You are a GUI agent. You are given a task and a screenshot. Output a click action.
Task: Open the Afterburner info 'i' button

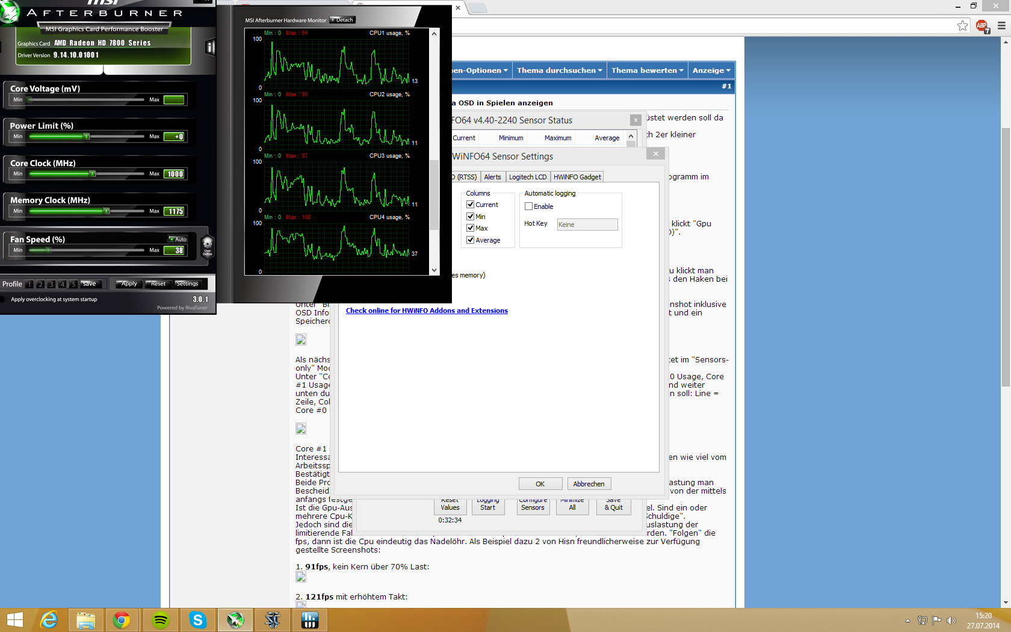point(210,47)
